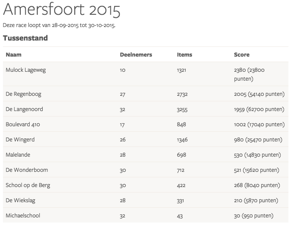Click the Boulevard 410 school name
Image resolution: width=299 pixels, height=228 pixels.
[23, 125]
